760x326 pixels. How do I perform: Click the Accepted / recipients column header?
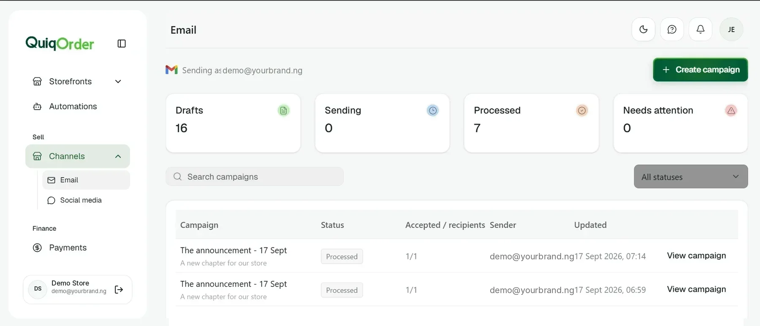pos(445,225)
